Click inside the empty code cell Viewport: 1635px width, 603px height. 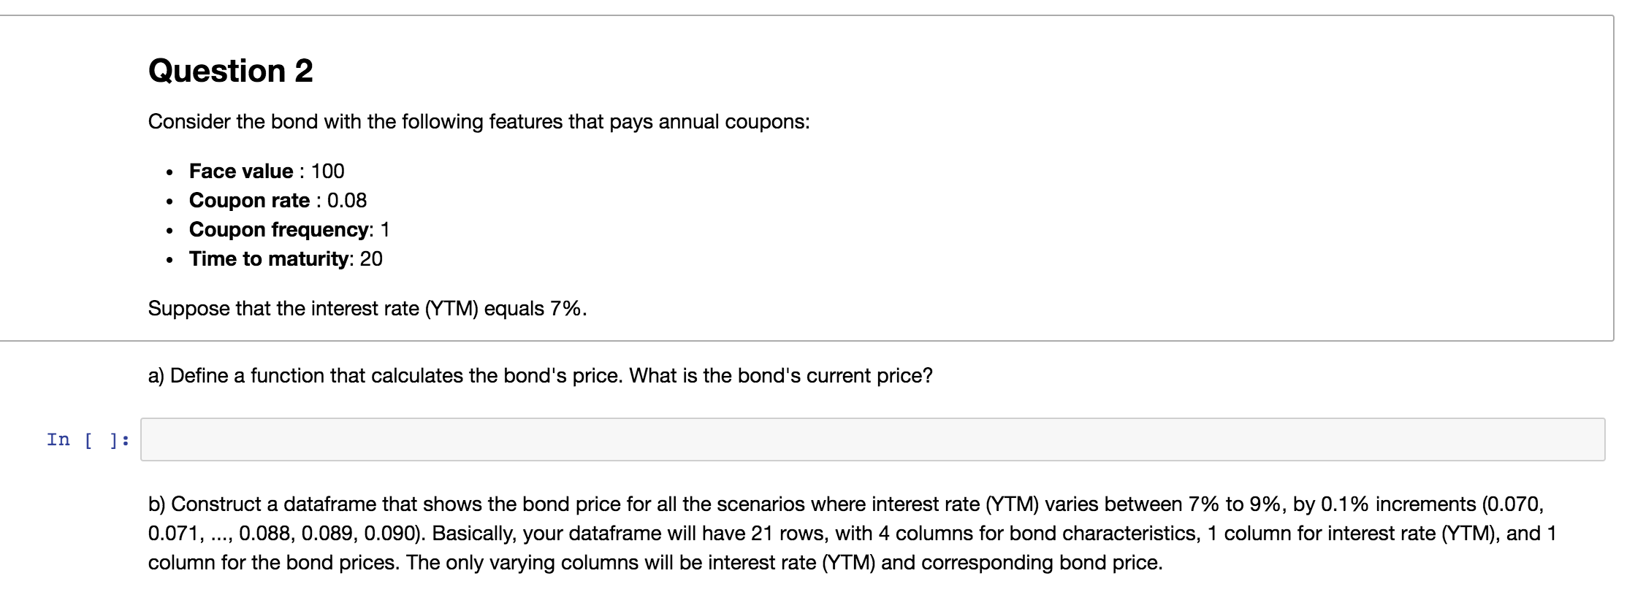click(877, 439)
